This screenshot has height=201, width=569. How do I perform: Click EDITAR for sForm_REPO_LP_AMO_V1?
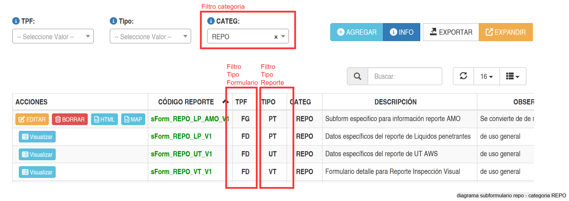pyautogui.click(x=32, y=119)
